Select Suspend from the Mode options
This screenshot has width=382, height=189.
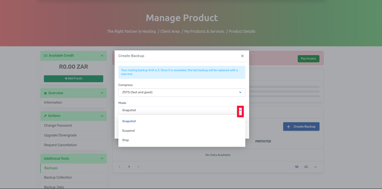pos(128,130)
